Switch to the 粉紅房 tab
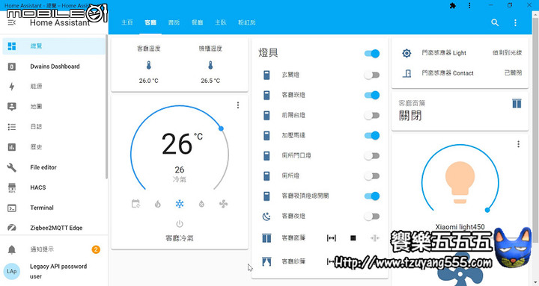Viewport: 539px width, 286px height. [x=246, y=22]
